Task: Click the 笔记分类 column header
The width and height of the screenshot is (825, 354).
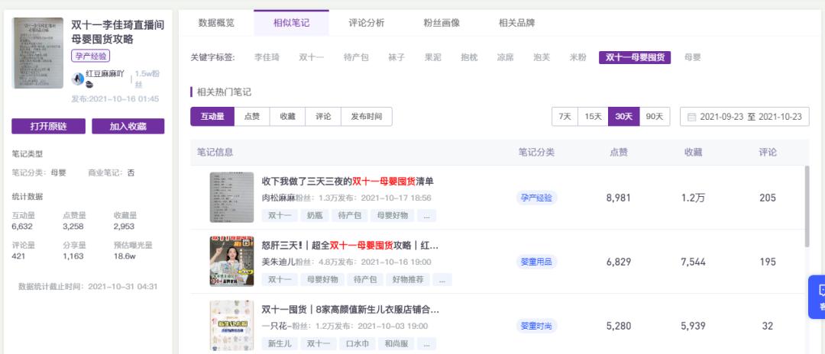Action: [536, 153]
